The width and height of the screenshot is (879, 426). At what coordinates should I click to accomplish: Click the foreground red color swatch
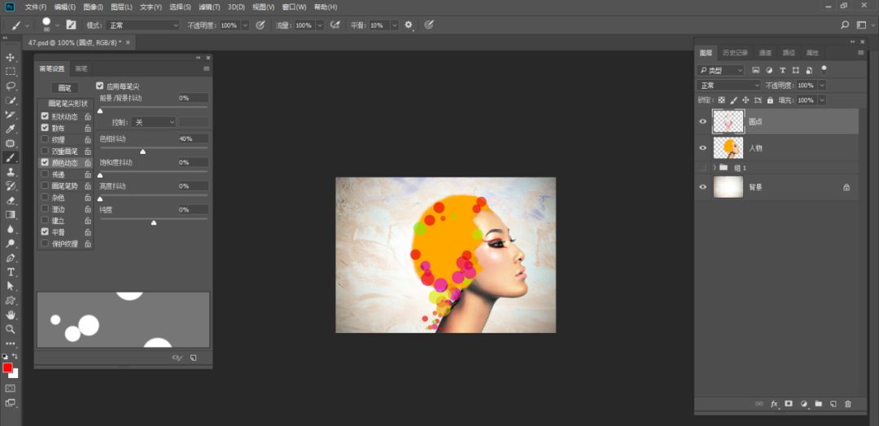7,367
